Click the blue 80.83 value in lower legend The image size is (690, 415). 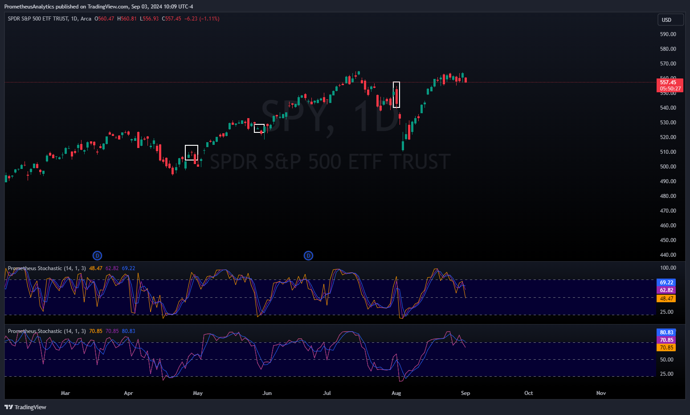(128, 331)
